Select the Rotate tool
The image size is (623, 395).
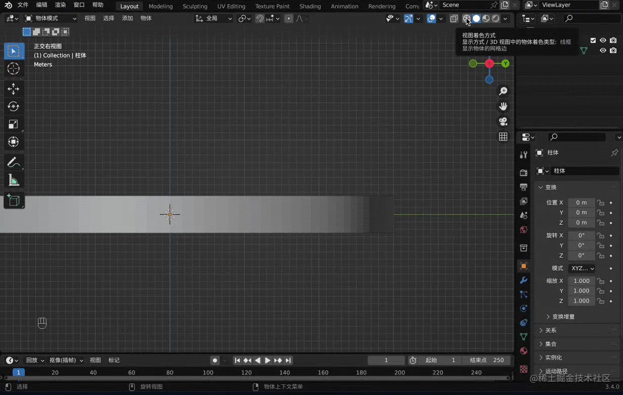[14, 107]
